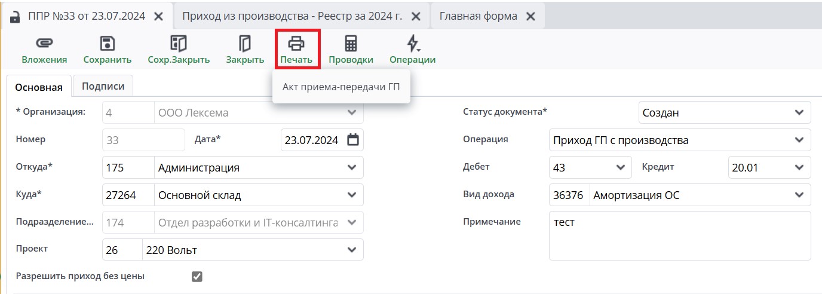Switch to the Подписи tab
The height and width of the screenshot is (294, 822).
click(103, 86)
